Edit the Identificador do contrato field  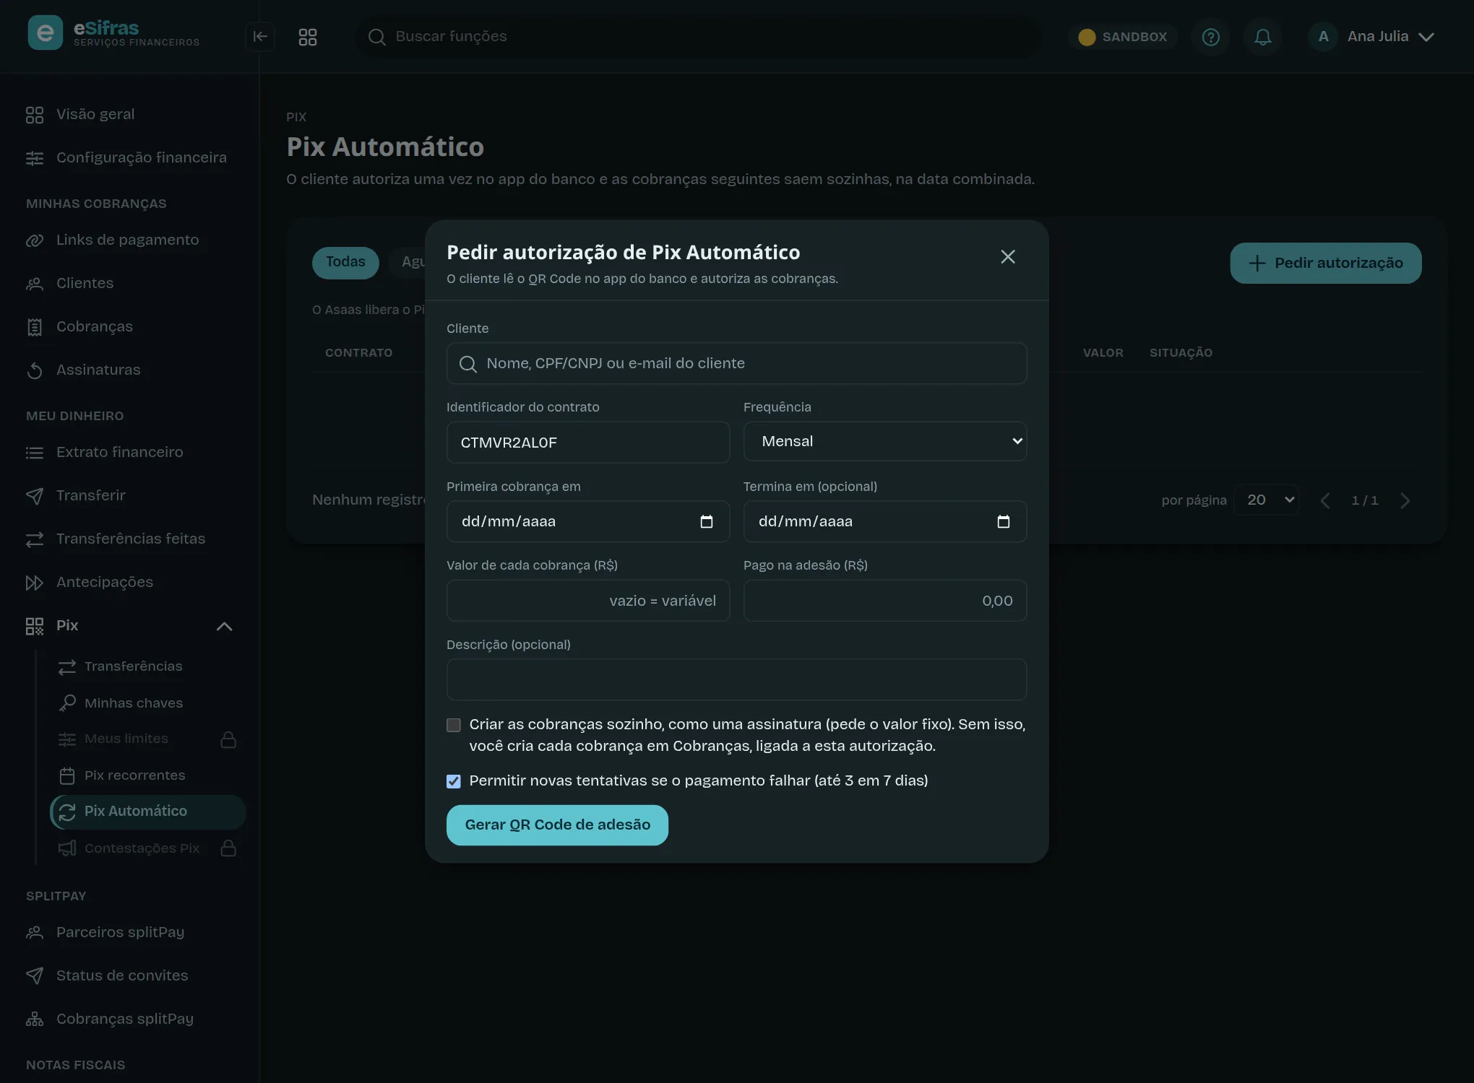click(x=588, y=443)
